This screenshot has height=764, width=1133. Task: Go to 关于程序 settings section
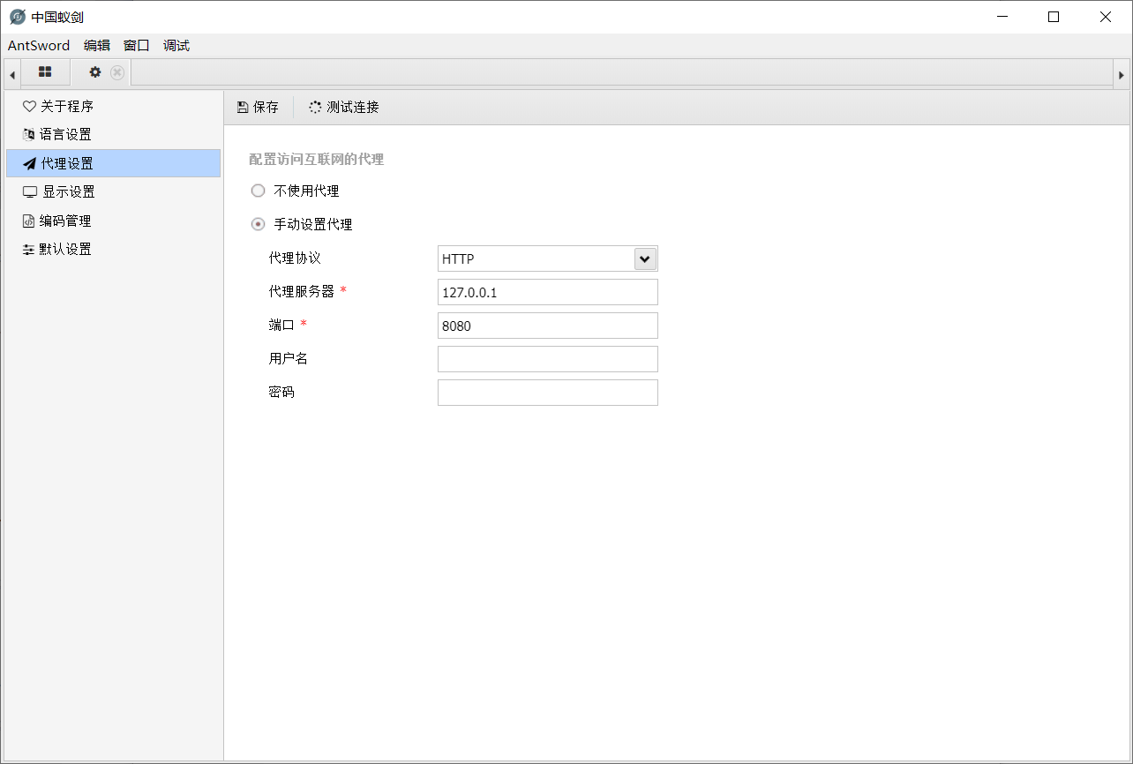click(x=113, y=106)
